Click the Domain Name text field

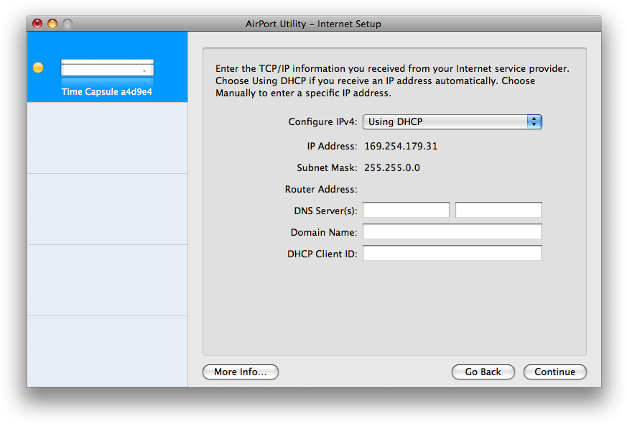click(452, 231)
